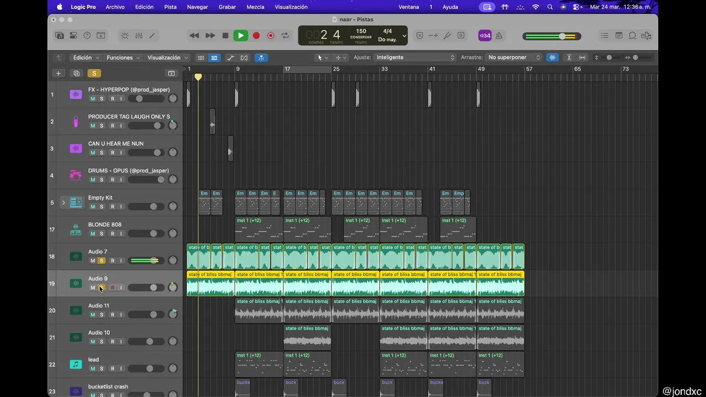Open the Pista menu

(x=170, y=7)
